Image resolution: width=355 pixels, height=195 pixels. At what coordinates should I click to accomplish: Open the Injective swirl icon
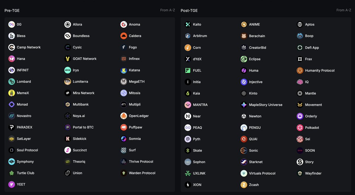[244, 82]
